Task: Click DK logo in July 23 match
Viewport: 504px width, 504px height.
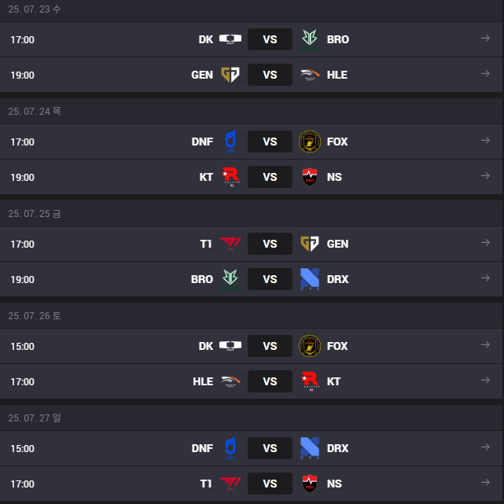Action: tap(230, 39)
